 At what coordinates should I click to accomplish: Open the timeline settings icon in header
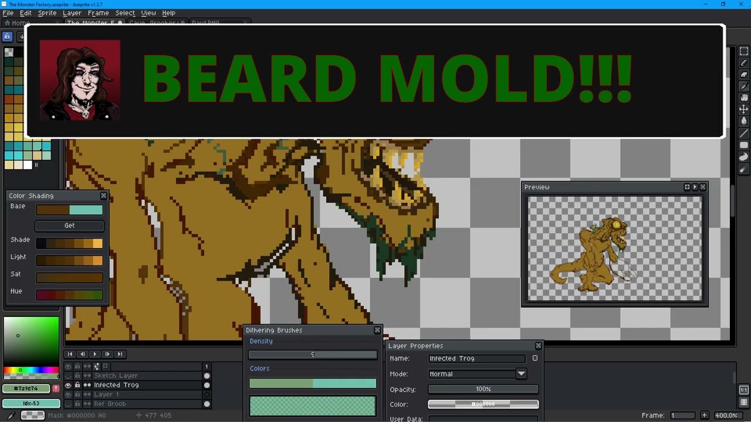pos(97,366)
